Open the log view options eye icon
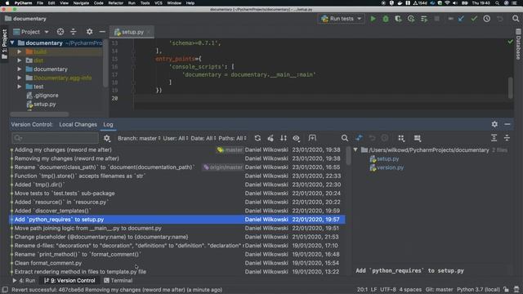 (296, 138)
